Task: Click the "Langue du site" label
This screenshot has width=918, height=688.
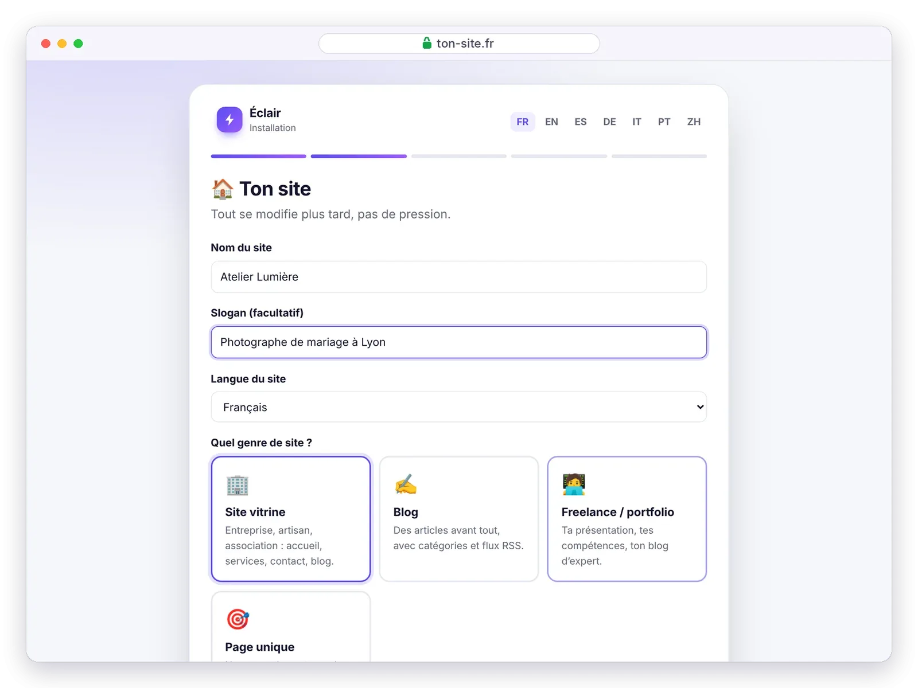Action: coord(248,379)
